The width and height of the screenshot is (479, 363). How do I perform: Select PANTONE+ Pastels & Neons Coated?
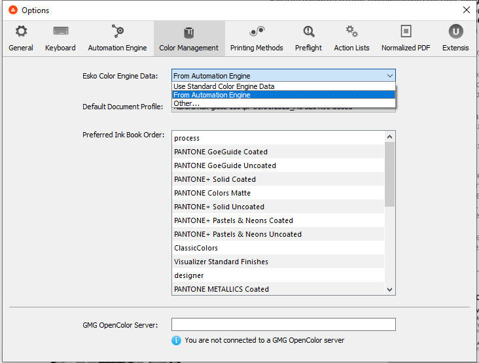point(278,220)
